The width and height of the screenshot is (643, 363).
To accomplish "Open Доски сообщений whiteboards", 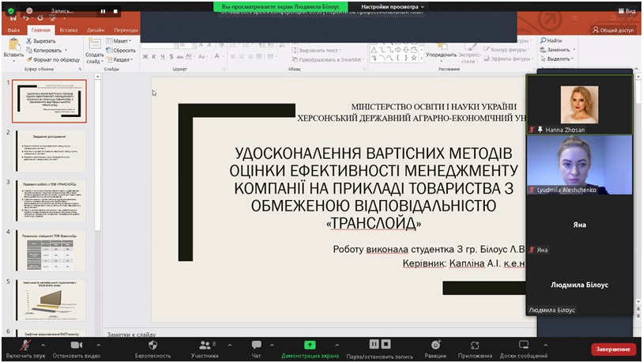I will [524, 349].
